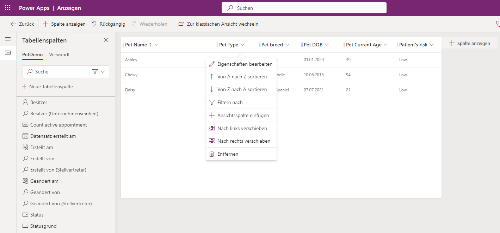Click the date-time icon beside Geändert am

coord(25,181)
